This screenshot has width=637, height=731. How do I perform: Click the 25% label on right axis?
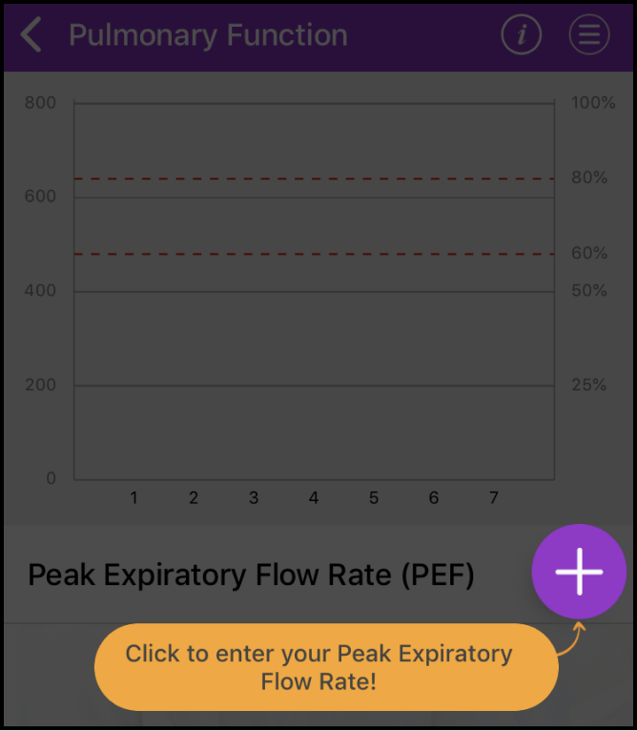click(x=589, y=386)
